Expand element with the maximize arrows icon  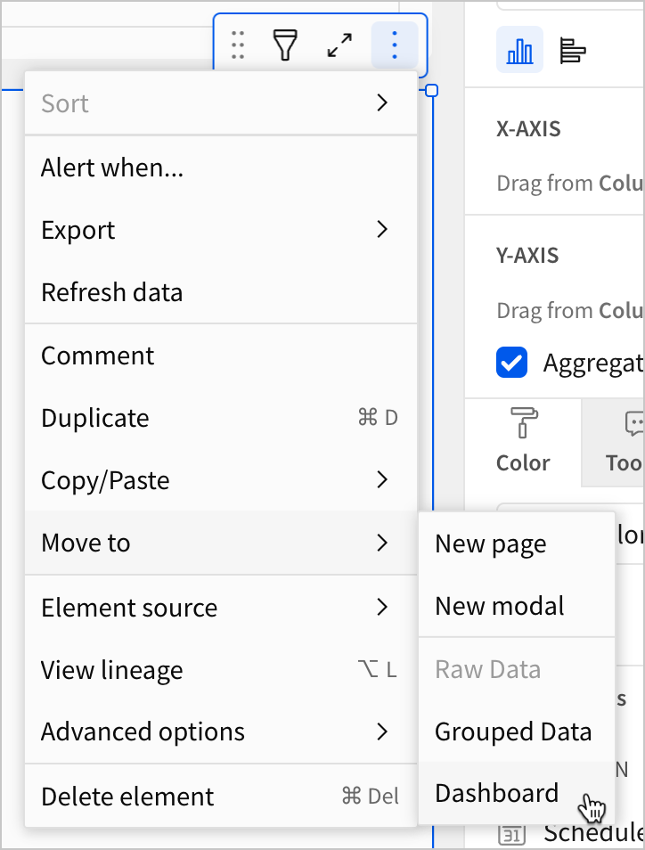[x=339, y=45]
